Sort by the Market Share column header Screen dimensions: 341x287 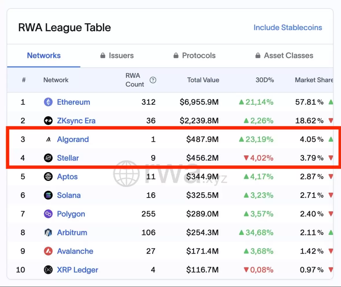point(314,80)
